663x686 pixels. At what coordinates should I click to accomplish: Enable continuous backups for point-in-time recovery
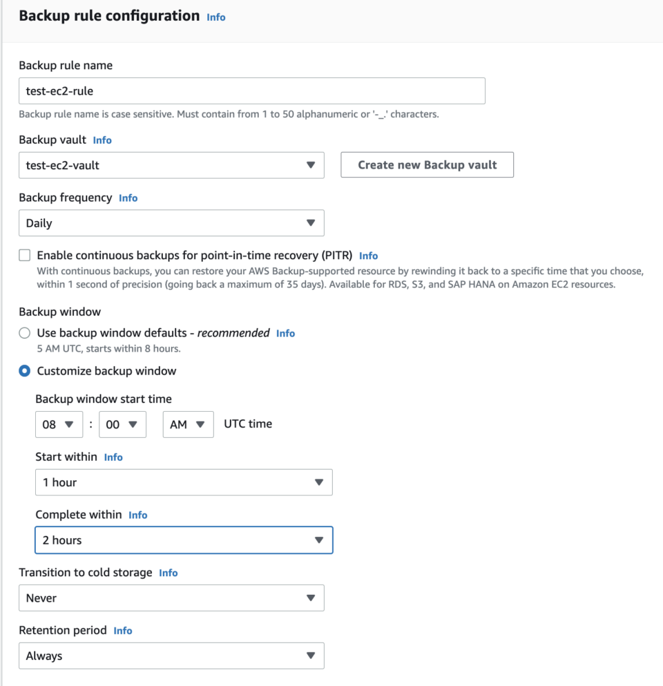tap(24, 255)
